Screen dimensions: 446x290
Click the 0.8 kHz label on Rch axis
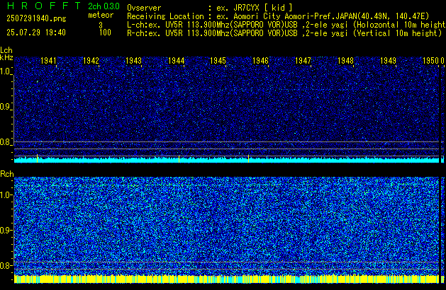(6, 265)
